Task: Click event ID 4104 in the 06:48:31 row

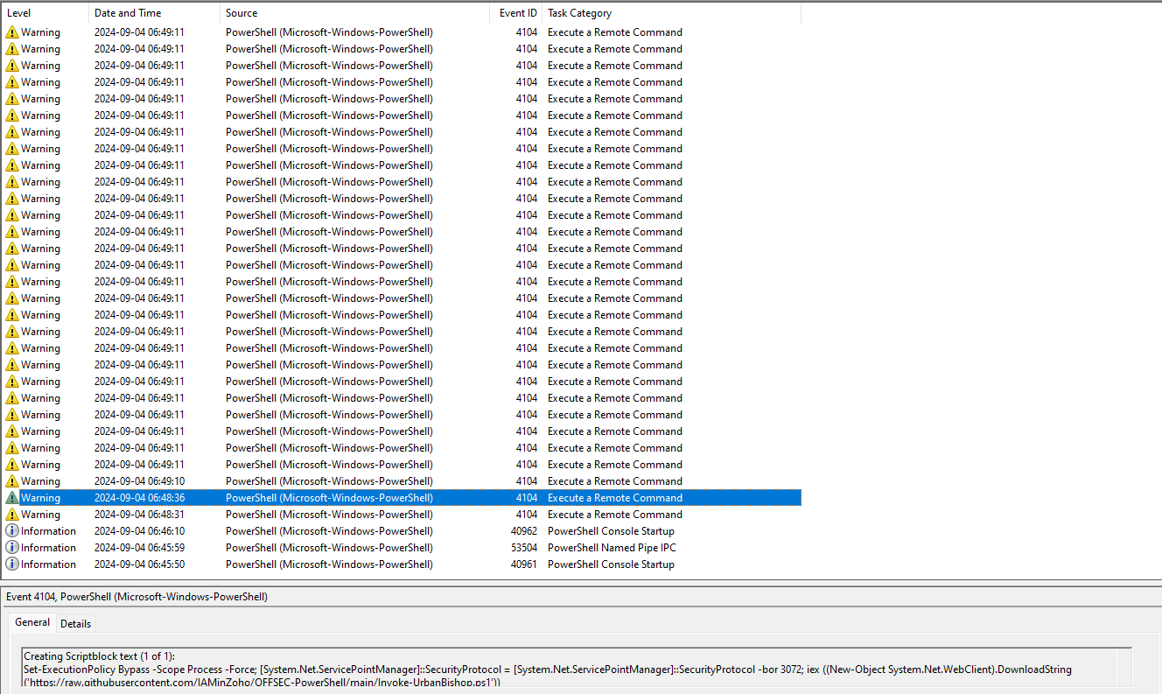Action: 527,515
